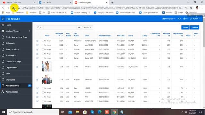Go to Store Locations
The width and height of the screenshot is (205, 115).
click(x=12, y=49)
